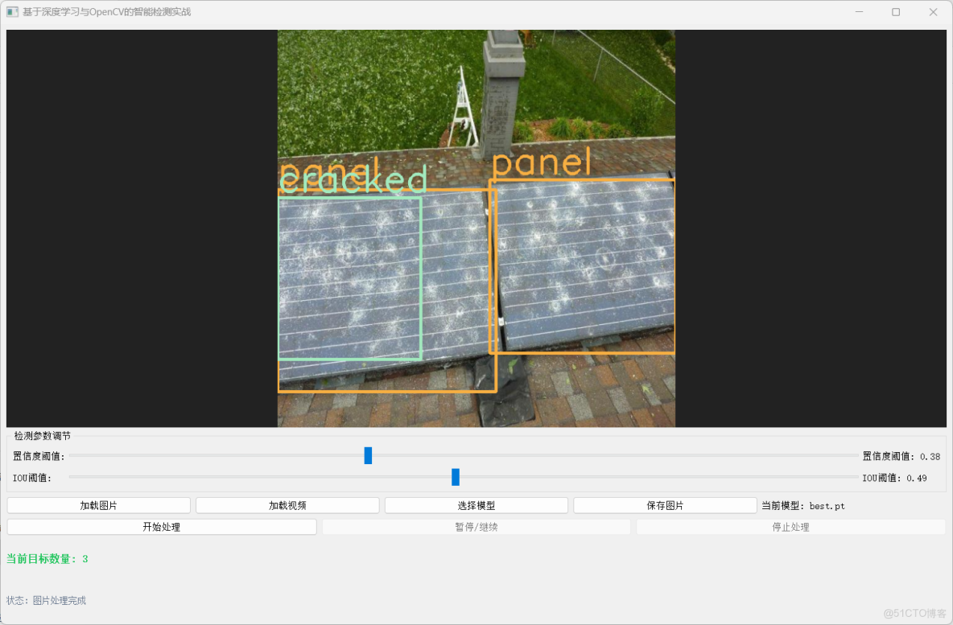Viewport: 953px width, 625px height.
Task: Click the IOU阈值 slider handle
Action: coord(456,477)
